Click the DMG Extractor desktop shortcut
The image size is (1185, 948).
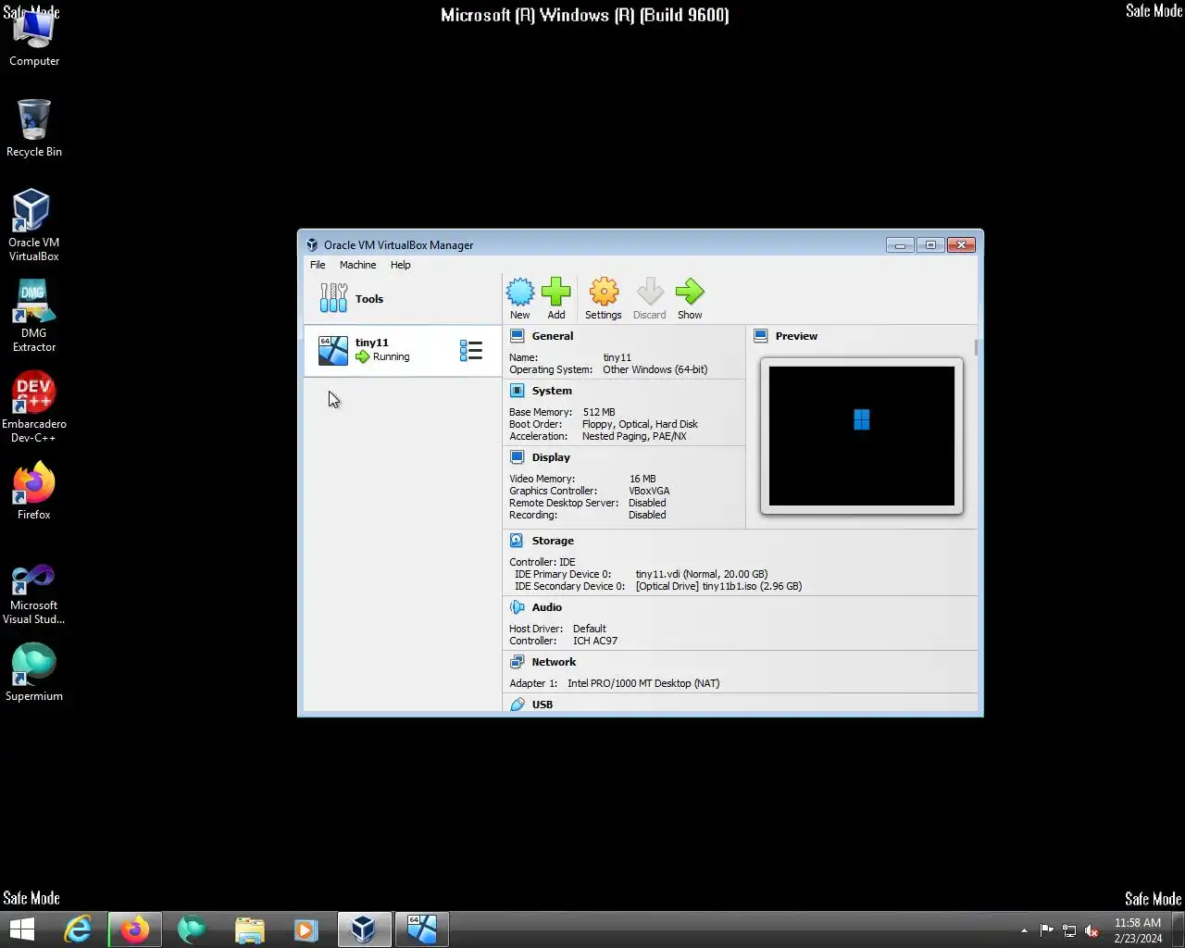click(34, 316)
